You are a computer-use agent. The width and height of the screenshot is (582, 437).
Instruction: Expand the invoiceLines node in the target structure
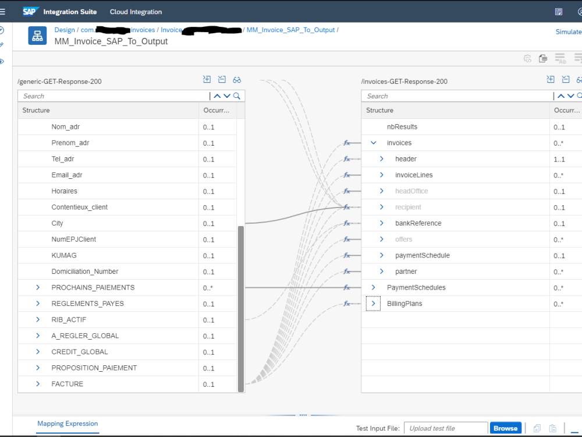[x=381, y=175]
